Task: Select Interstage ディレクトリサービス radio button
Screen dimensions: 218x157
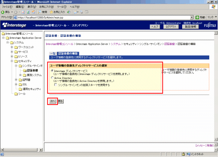Action: click(52, 71)
